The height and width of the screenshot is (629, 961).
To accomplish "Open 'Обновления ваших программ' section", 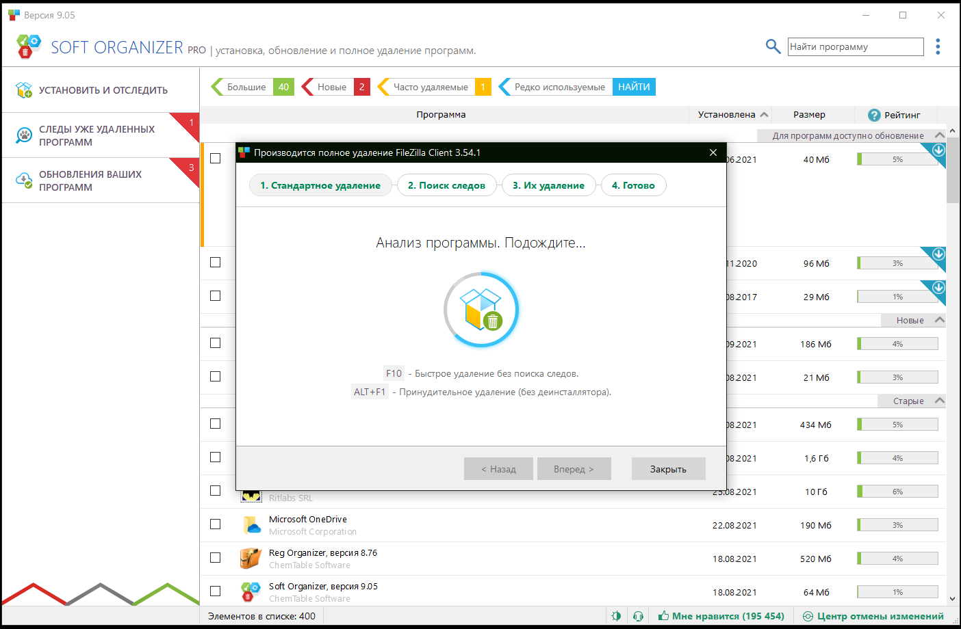I will click(x=101, y=180).
